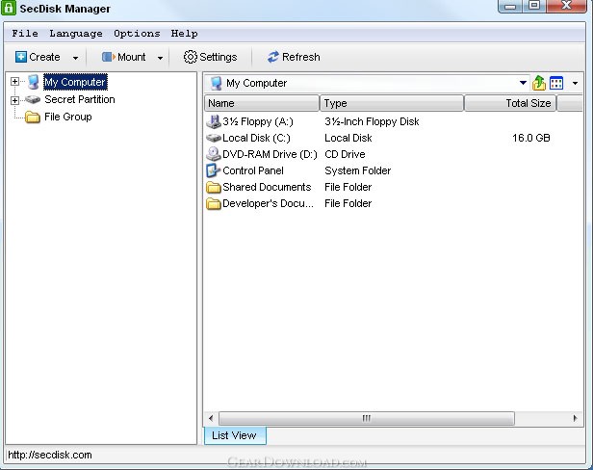Click the Developer's Documents folder icon

pos(214,203)
